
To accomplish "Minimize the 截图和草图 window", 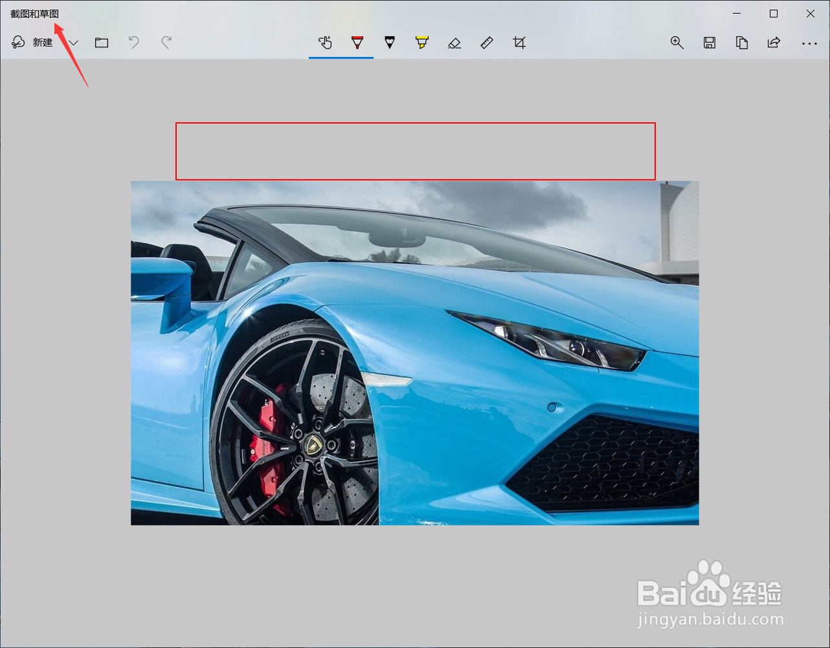I will pos(737,14).
